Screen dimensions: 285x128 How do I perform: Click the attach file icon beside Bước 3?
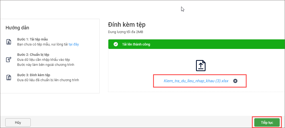coord(9,77)
